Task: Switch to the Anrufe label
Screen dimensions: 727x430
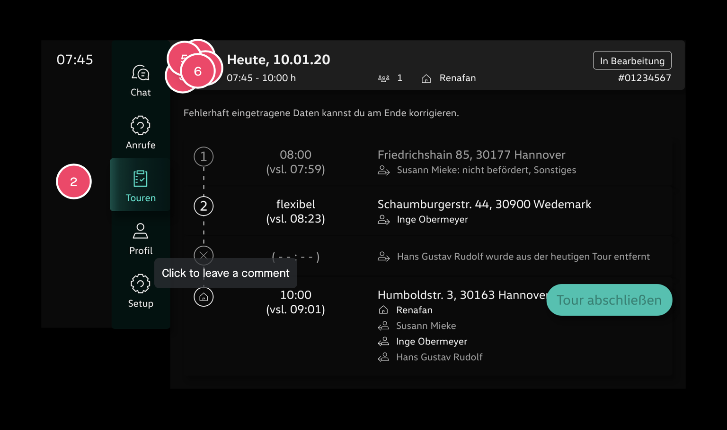Action: 141,145
